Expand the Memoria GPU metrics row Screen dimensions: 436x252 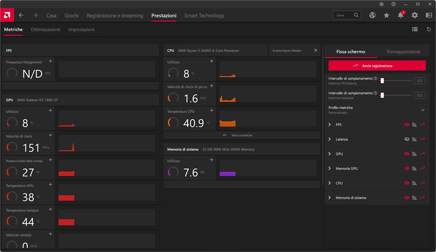[329, 169]
